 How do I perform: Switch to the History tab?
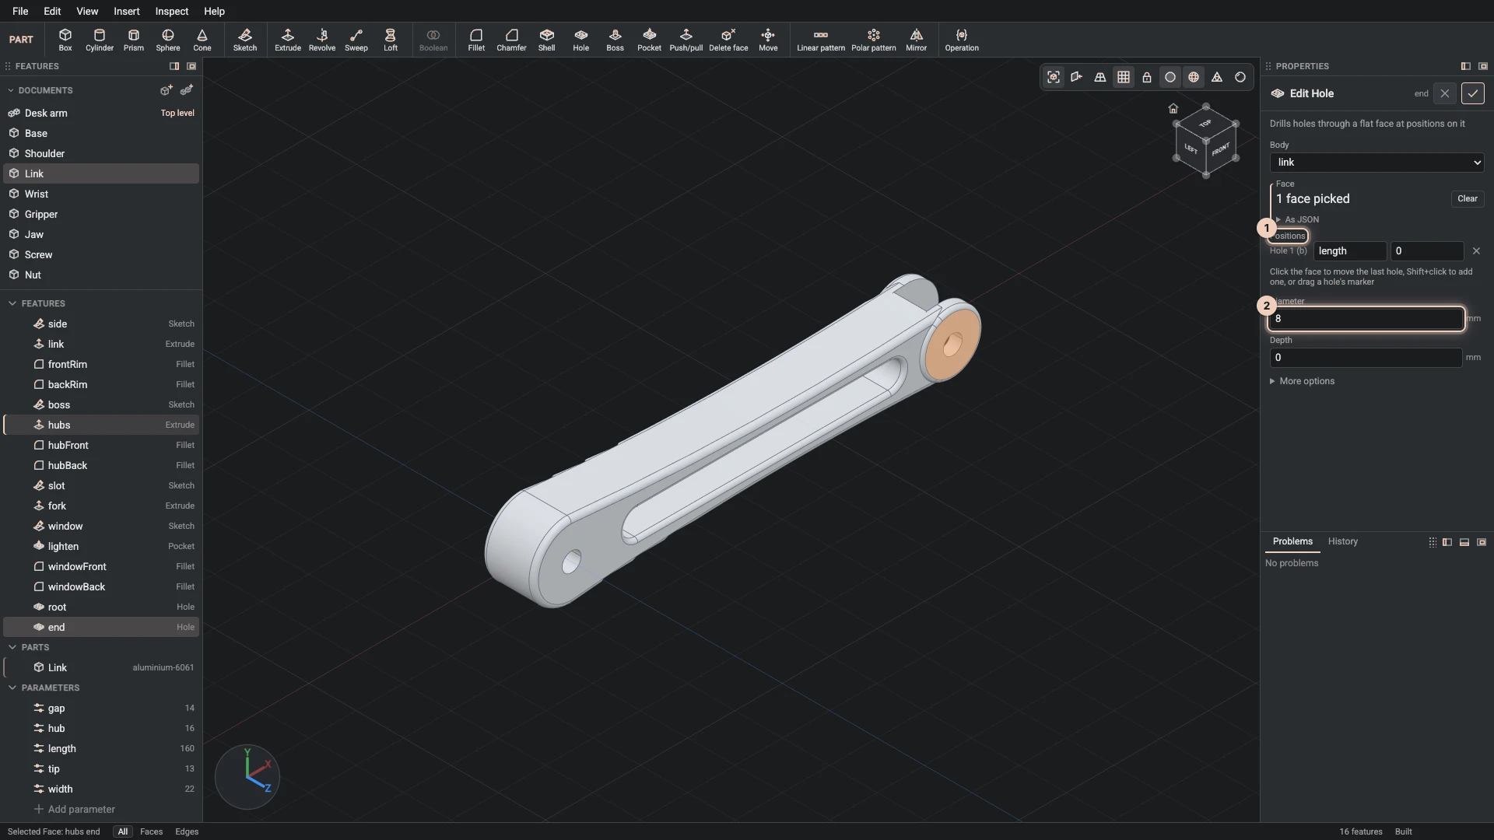tap(1342, 541)
